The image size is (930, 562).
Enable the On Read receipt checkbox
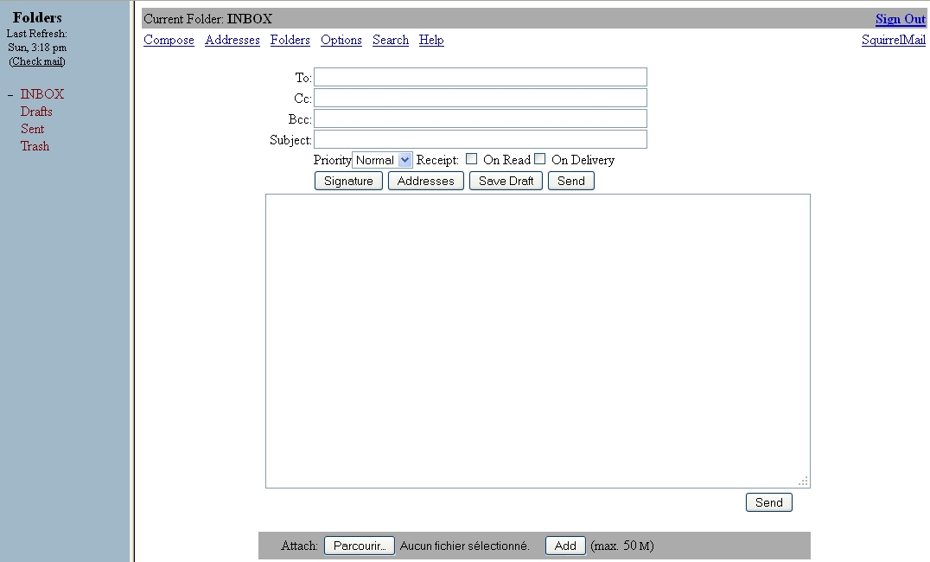[x=471, y=159]
